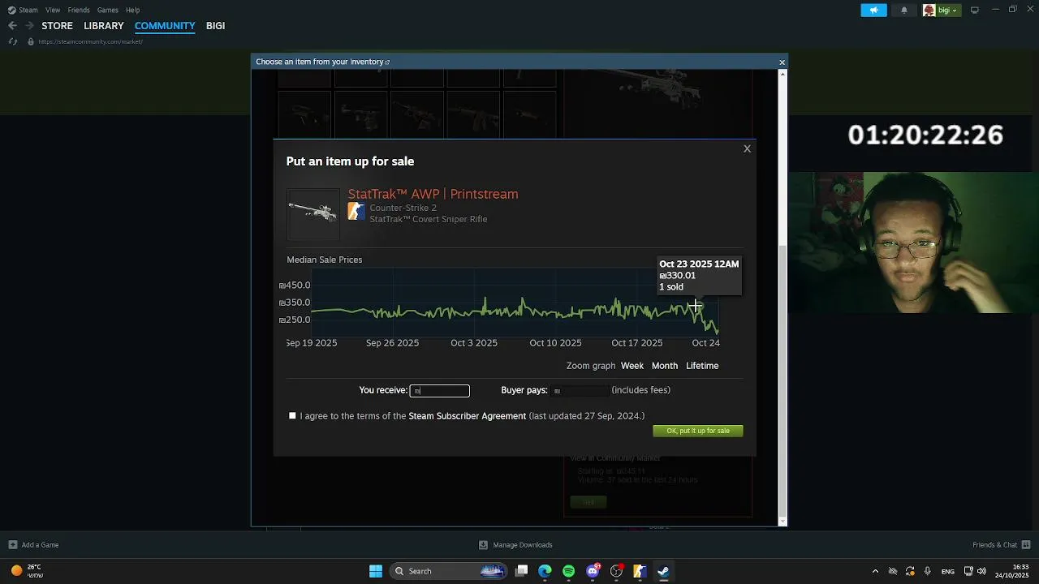This screenshot has width=1039, height=584.
Task: Show hidden system tray icons
Action: click(x=875, y=571)
